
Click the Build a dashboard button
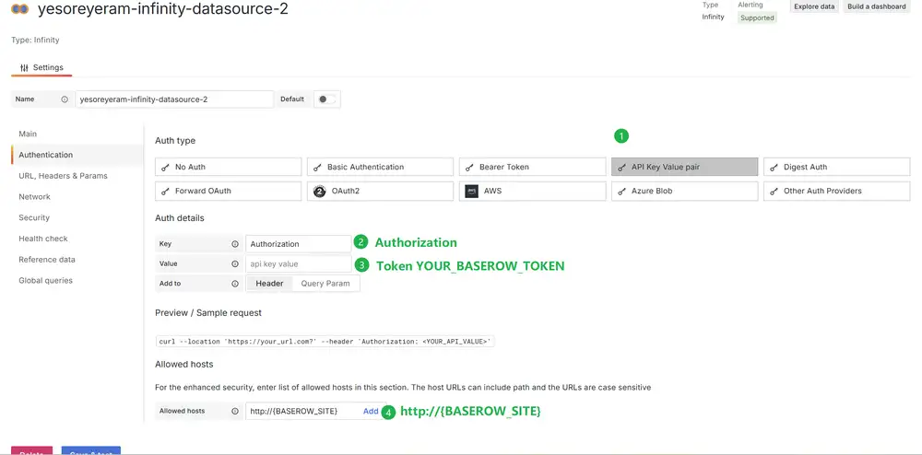point(876,6)
